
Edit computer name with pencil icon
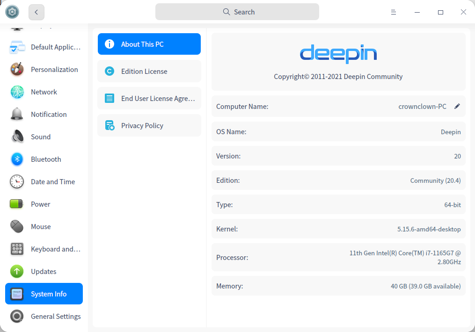[x=457, y=106]
